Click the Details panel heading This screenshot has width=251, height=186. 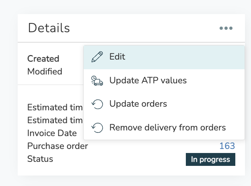[49, 28]
